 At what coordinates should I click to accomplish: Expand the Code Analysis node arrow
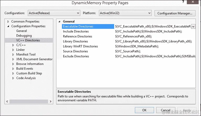click(13, 78)
